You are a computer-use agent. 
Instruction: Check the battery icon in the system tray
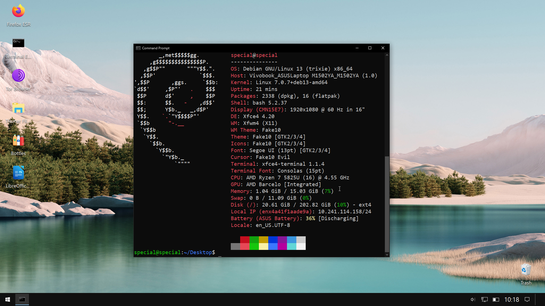point(496,299)
